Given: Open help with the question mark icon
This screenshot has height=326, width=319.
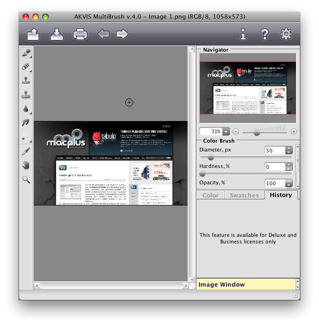Looking at the screenshot, I should tap(265, 34).
